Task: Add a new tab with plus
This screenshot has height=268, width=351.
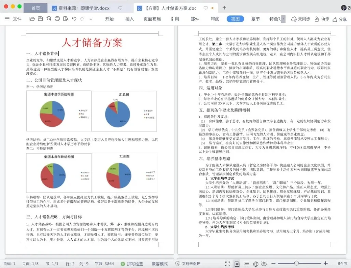Action: pyautogui.click(x=224, y=8)
